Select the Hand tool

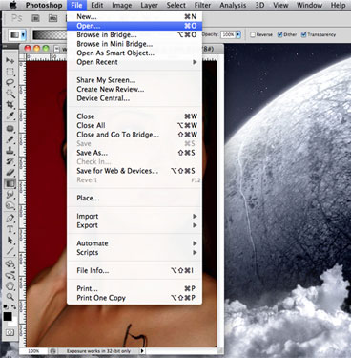10,285
